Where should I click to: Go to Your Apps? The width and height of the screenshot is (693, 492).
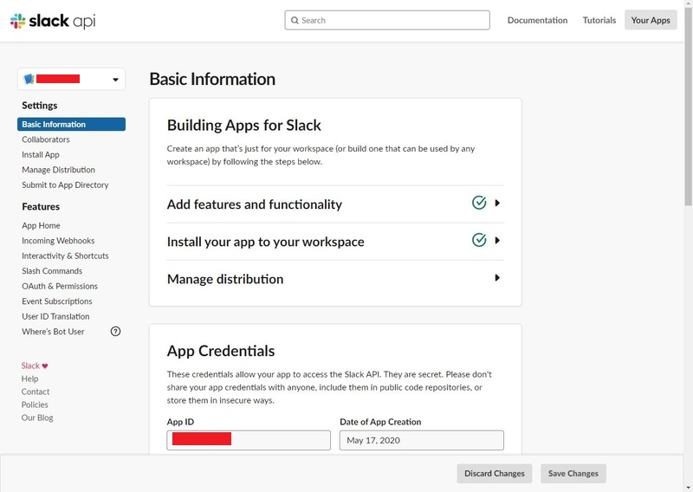651,20
